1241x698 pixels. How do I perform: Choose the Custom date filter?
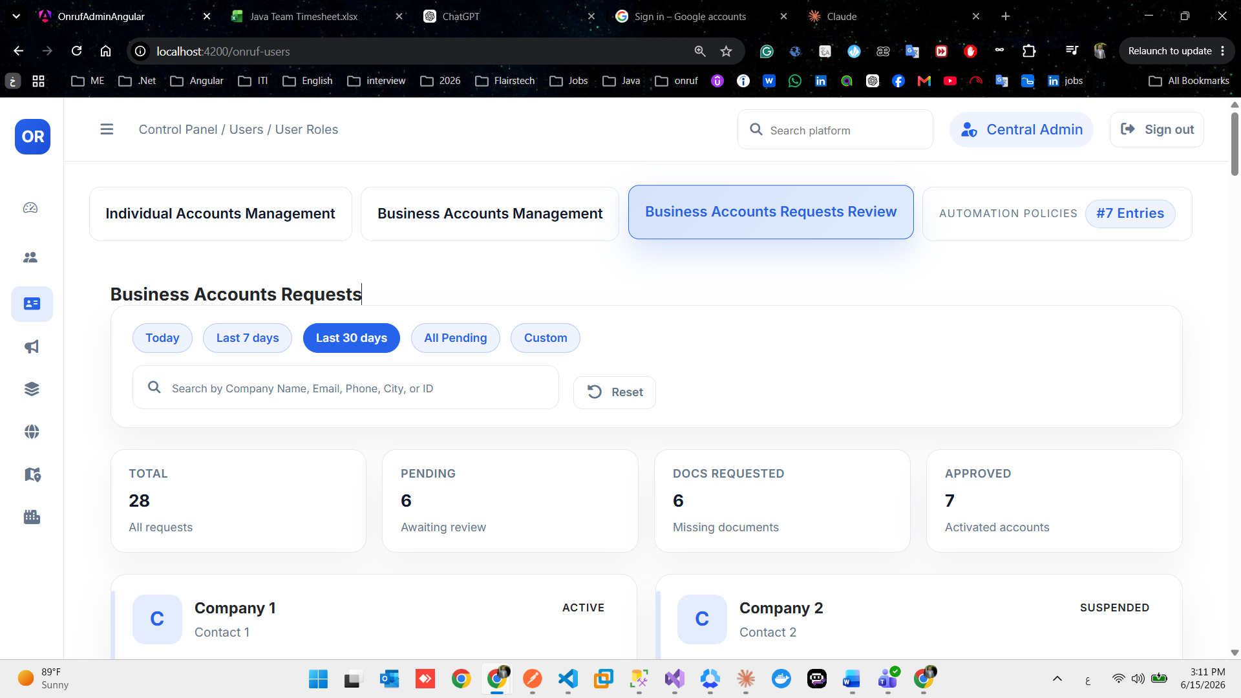point(546,338)
